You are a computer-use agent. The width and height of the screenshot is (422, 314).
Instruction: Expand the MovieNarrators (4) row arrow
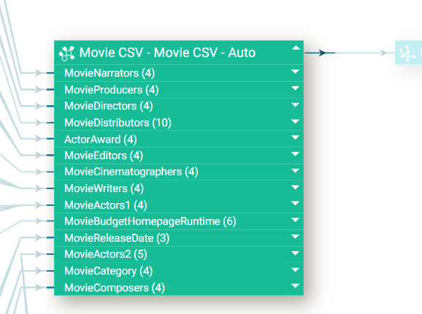pyautogui.click(x=295, y=72)
